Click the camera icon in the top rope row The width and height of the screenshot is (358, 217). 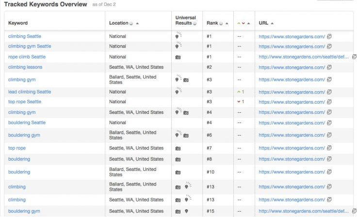[x=178, y=148]
